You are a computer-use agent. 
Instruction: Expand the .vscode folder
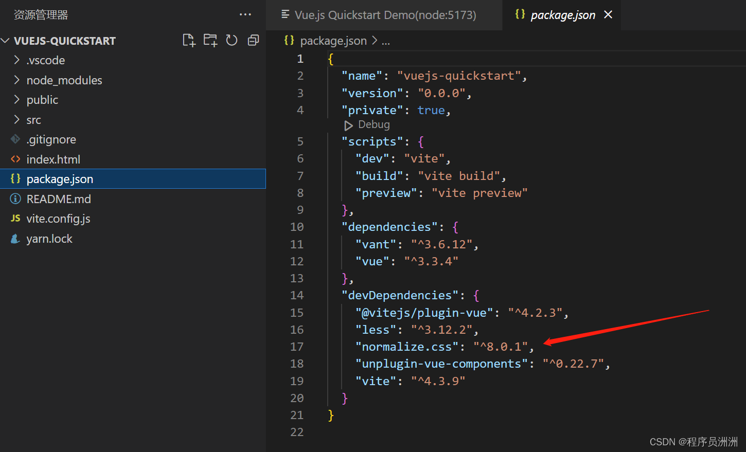pos(17,60)
